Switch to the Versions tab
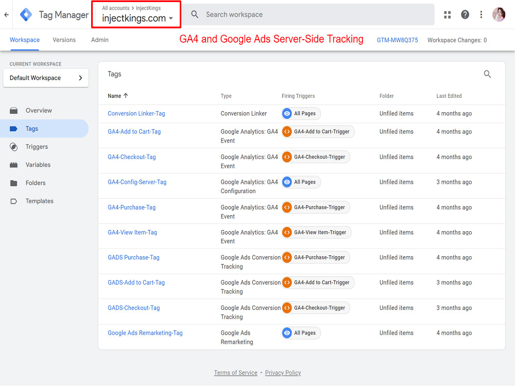 64,40
